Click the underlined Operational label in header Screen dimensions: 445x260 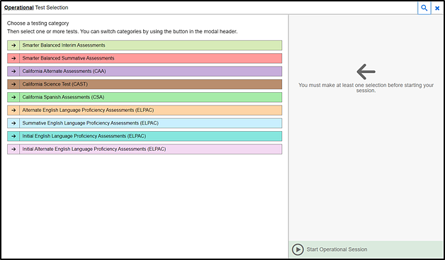pyautogui.click(x=18, y=8)
